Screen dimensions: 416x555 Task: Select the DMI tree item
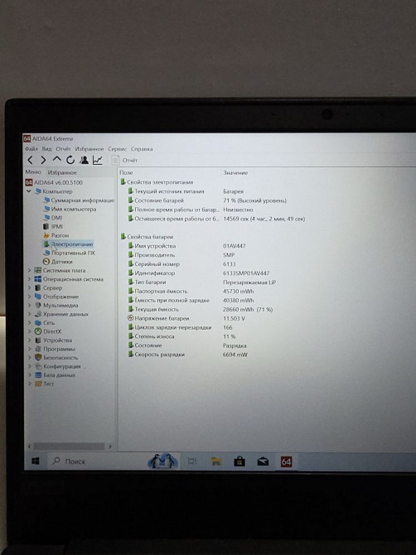click(x=52, y=218)
